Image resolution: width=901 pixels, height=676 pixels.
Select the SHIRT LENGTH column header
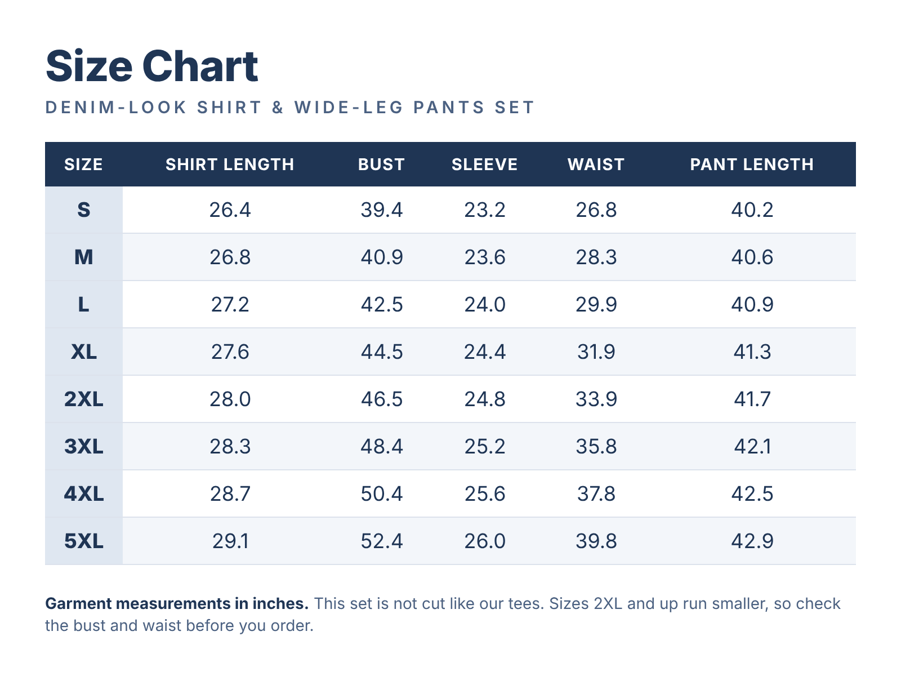[230, 164]
